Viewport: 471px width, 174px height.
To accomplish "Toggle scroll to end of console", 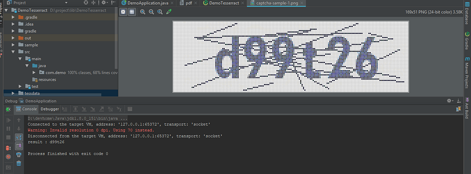I will coord(19,146).
